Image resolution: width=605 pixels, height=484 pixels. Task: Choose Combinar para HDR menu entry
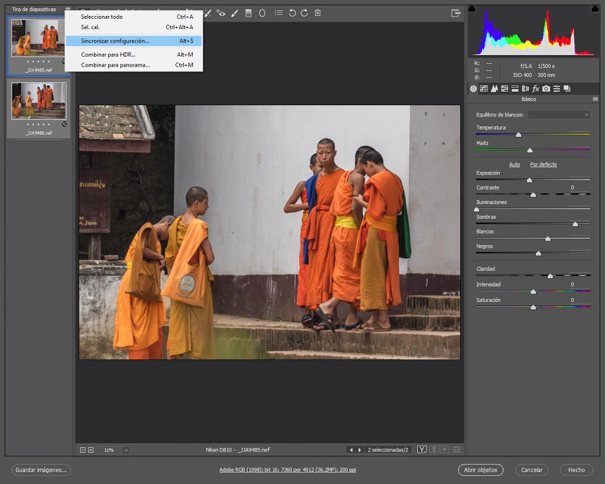[134, 54]
